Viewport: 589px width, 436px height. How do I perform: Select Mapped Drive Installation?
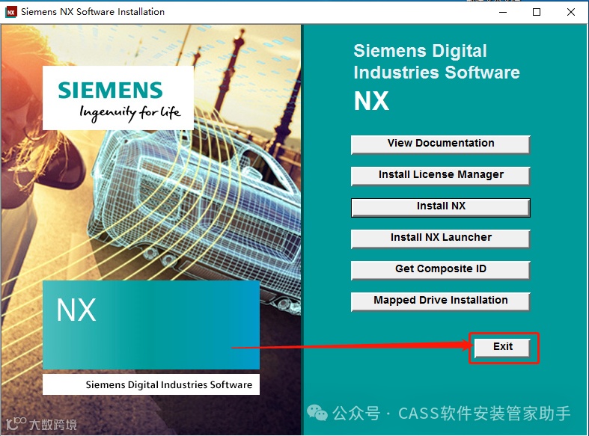point(440,301)
